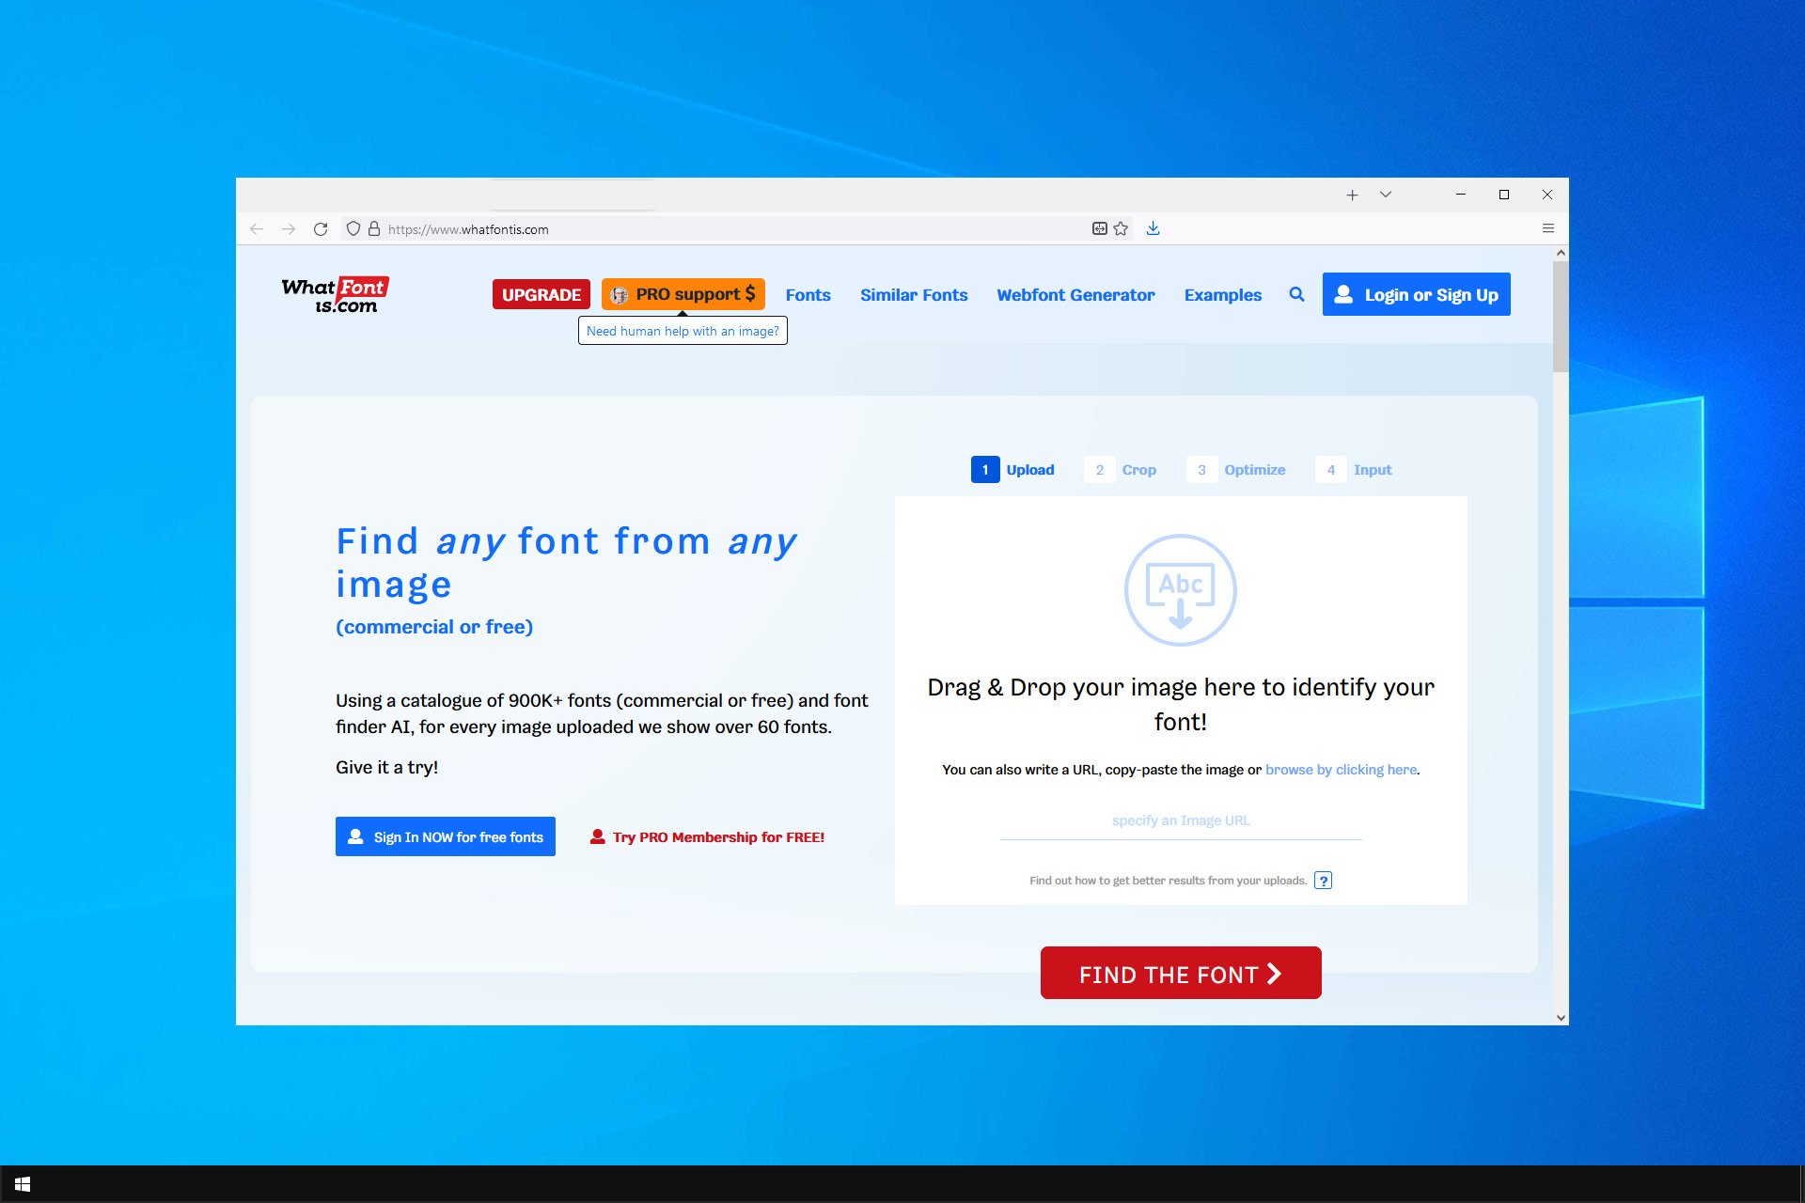Image resolution: width=1805 pixels, height=1203 pixels.
Task: Click the Abc upload image icon
Action: coord(1181,590)
